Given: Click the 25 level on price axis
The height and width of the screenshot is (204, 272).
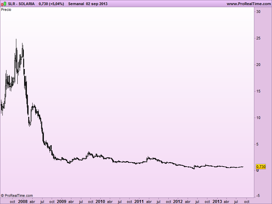Looking at the screenshot, I should tap(258, 38).
